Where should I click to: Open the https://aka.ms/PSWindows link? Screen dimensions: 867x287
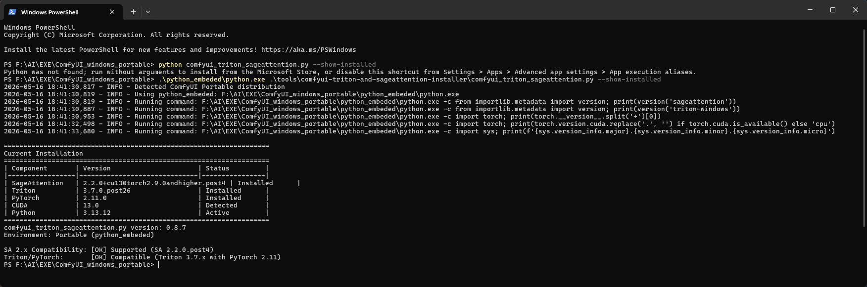pyautogui.click(x=308, y=50)
